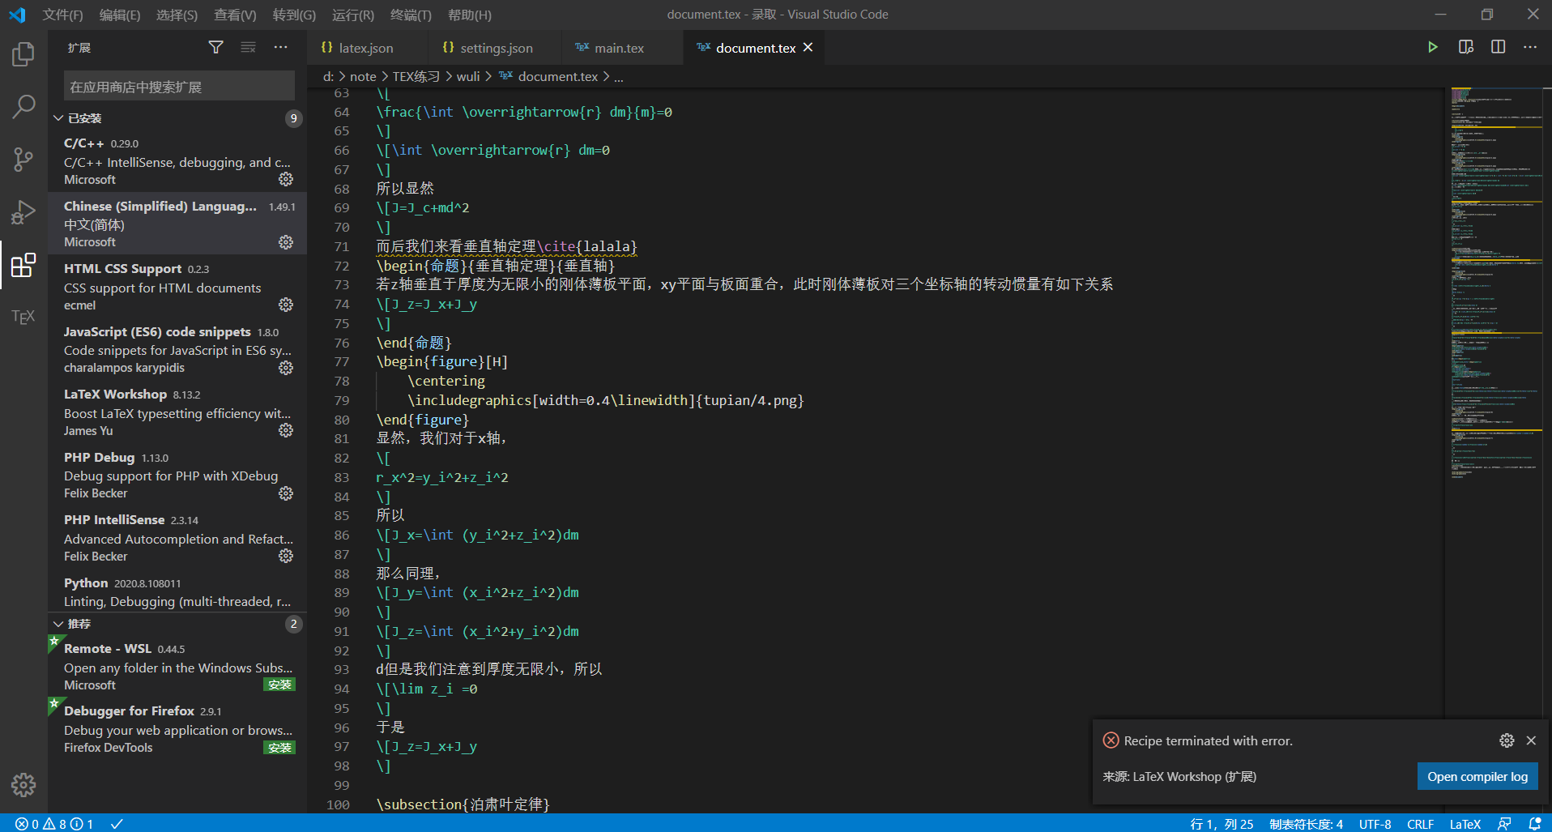Open the Source Control view
The width and height of the screenshot is (1552, 832).
(x=23, y=159)
